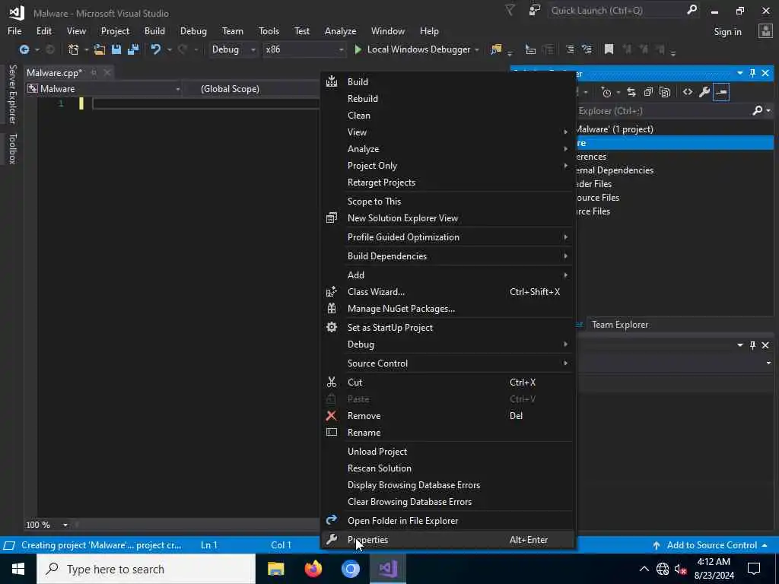Click the Save All icon in toolbar

click(x=133, y=49)
